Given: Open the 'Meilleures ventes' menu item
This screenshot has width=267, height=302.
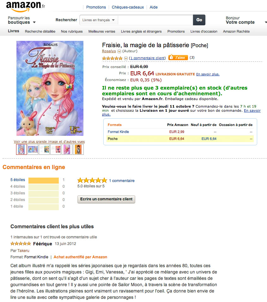Looking at the screenshot, I should point(102,31).
